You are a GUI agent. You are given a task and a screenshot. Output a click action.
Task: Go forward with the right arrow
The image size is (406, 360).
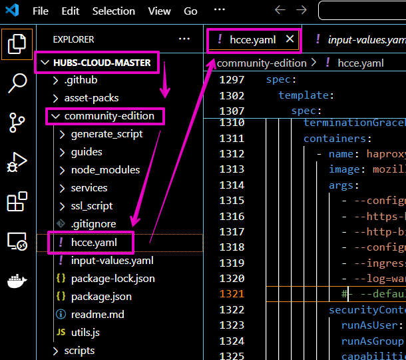[x=301, y=10]
